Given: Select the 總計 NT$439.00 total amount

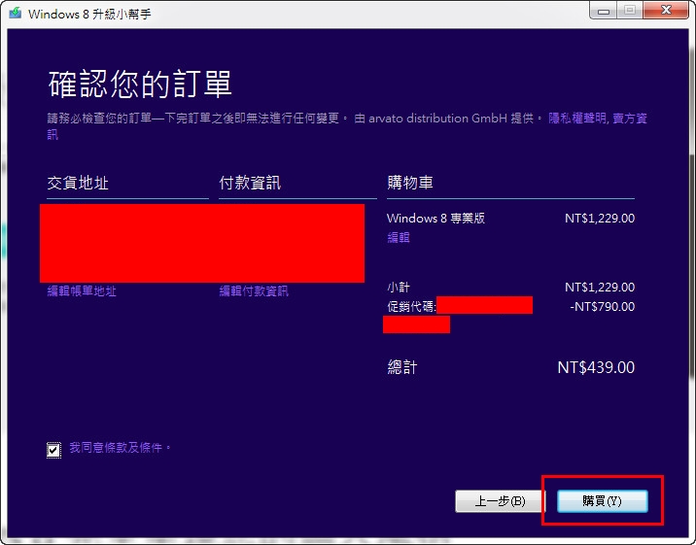Looking at the screenshot, I should pyautogui.click(x=596, y=367).
